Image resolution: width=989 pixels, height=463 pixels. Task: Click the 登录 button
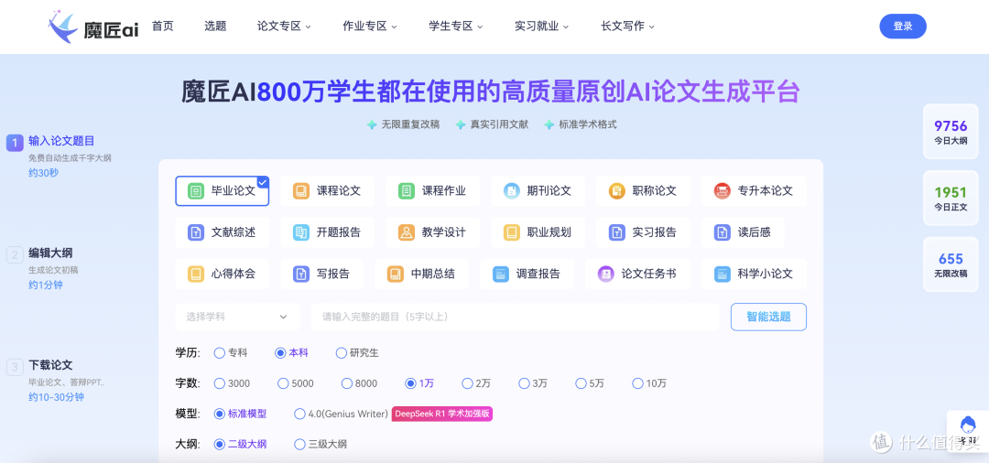pos(903,27)
